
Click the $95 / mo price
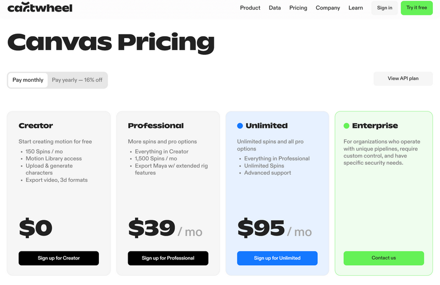(274, 228)
